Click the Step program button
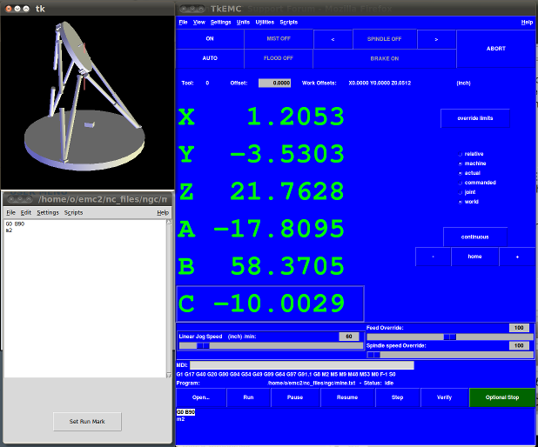This screenshot has height=447, width=538. pos(397,397)
